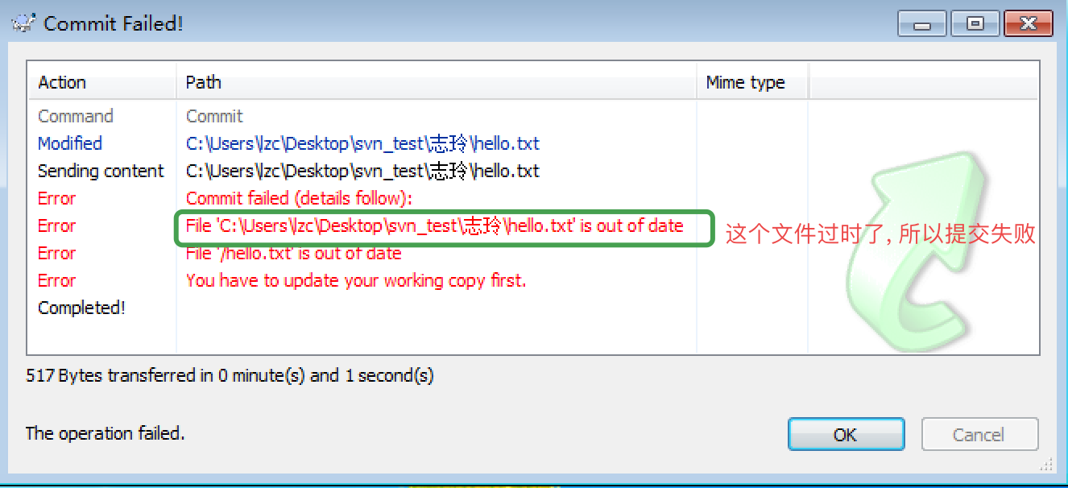The height and width of the screenshot is (488, 1068).
Task: Click 'The operation failed.' message text
Action: coord(105,433)
